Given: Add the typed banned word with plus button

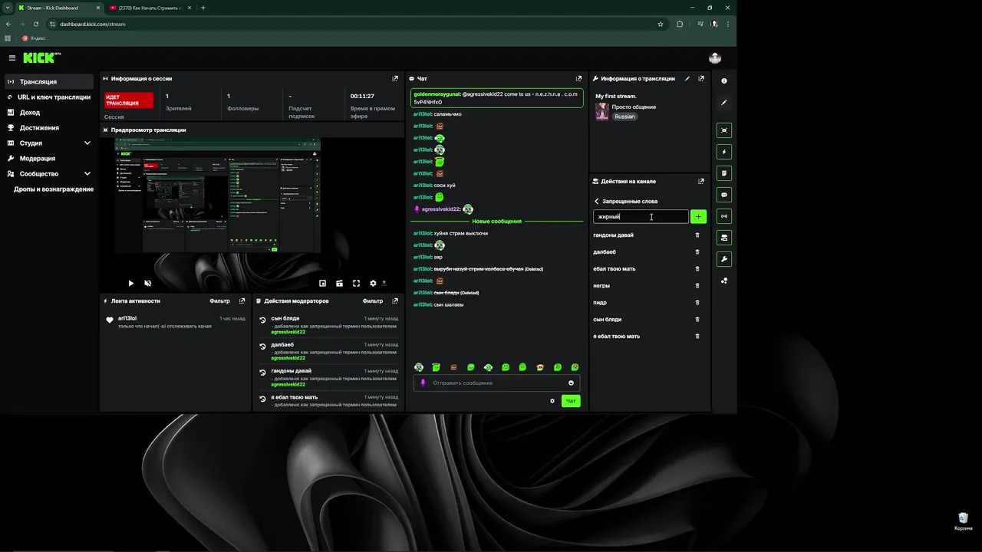Looking at the screenshot, I should [x=698, y=217].
